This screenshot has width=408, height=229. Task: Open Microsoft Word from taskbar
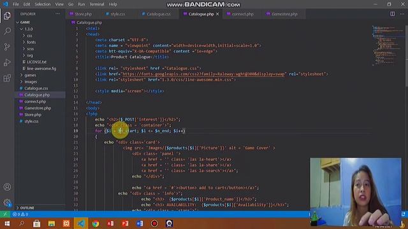click(140, 223)
